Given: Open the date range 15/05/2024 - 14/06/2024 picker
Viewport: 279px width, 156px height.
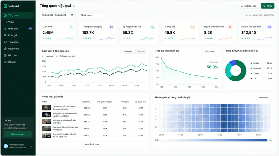Looking at the screenshot, I should pyautogui.click(x=57, y=15).
